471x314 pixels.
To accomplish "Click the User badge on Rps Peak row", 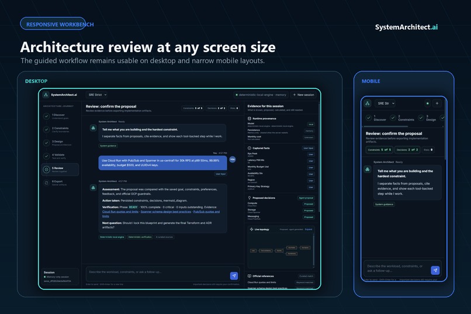I will (311, 154).
